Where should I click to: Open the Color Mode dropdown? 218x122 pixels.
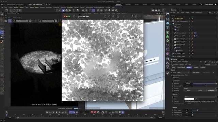tap(201, 97)
